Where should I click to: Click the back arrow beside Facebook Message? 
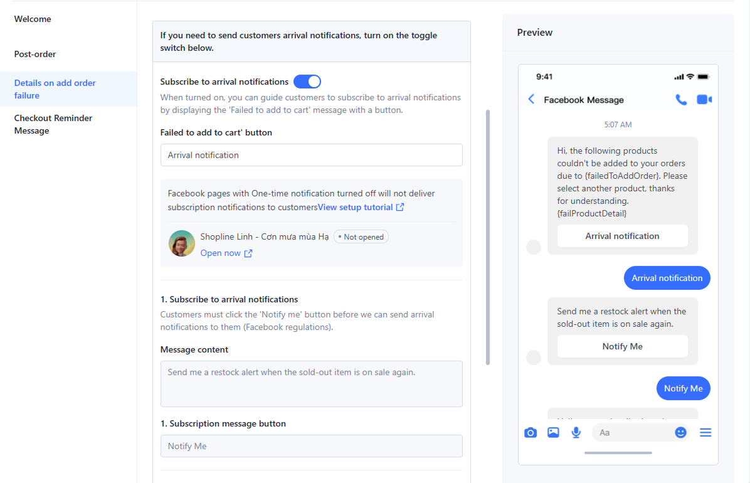coord(531,100)
